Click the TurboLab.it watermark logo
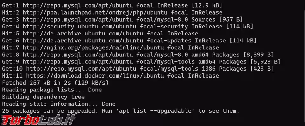 [x=38, y=120]
